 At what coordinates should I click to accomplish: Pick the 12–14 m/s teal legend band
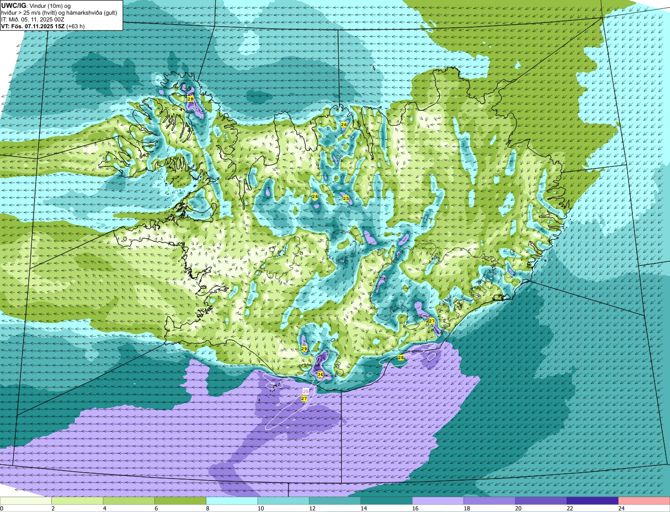335,501
